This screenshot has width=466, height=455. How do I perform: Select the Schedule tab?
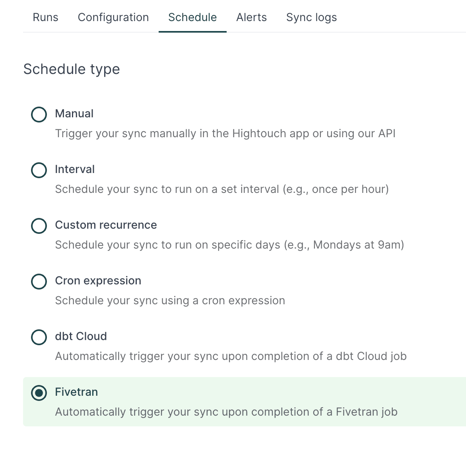192,17
